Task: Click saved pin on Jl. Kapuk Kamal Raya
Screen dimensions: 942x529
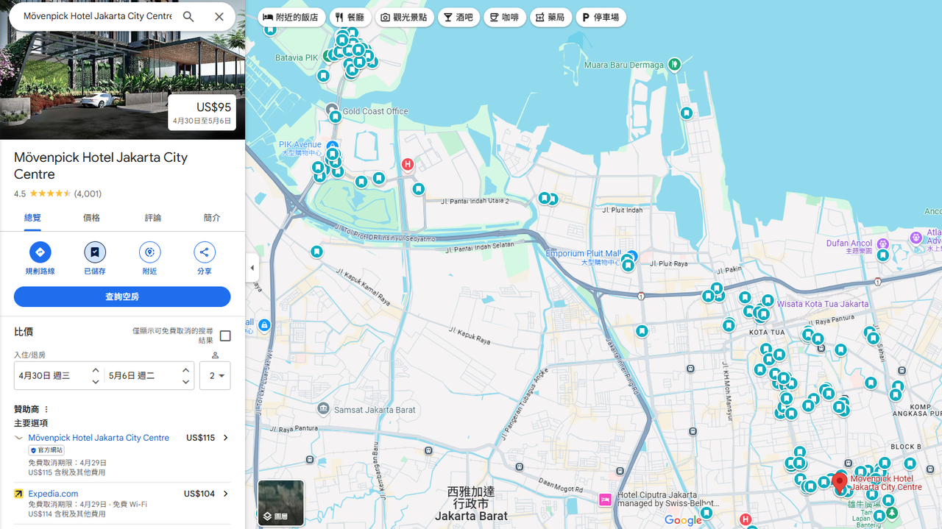Action: click(316, 252)
